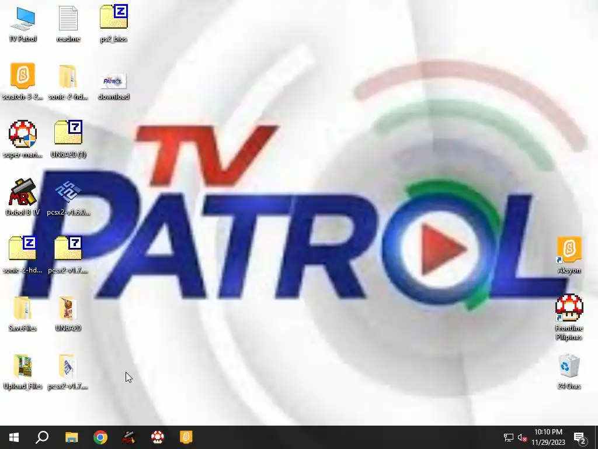Select the pcsx2-v1.6.0... PS2 emulator icon

pos(68,198)
